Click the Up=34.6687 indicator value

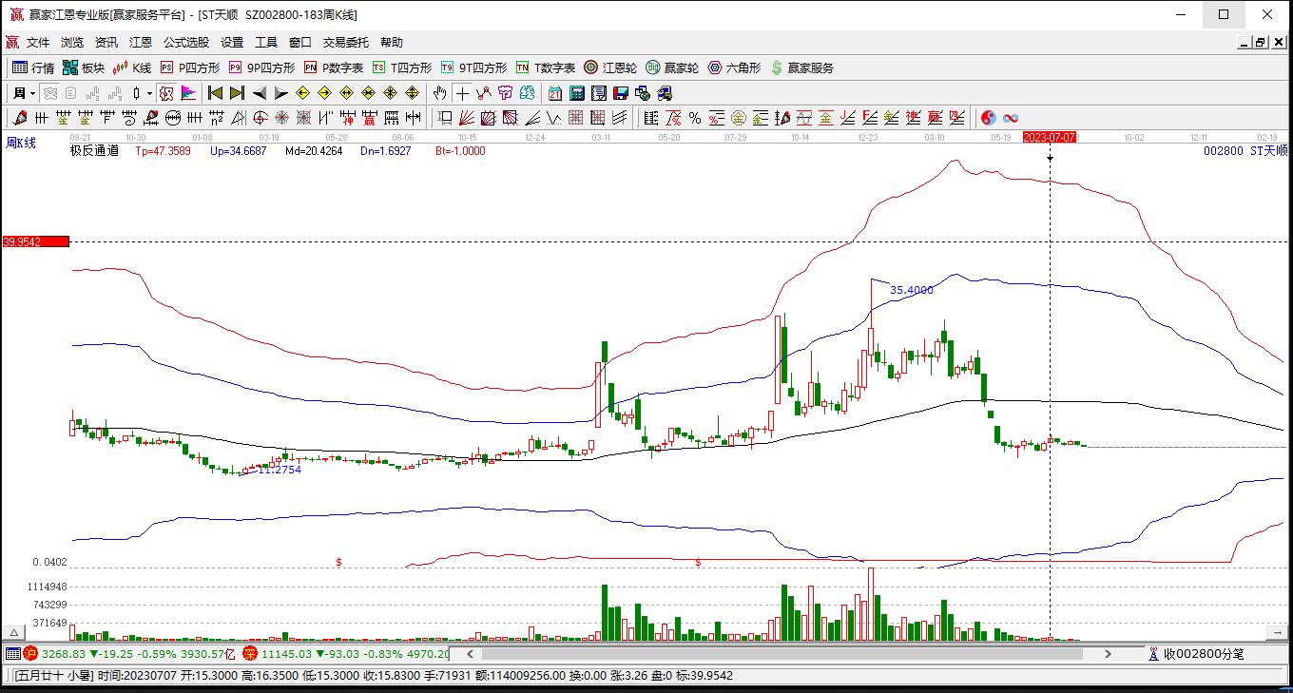coord(238,151)
